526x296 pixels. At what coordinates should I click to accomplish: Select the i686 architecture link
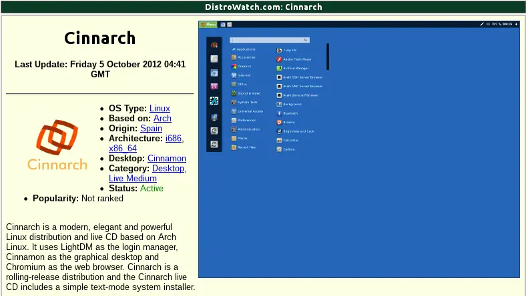[x=174, y=138]
